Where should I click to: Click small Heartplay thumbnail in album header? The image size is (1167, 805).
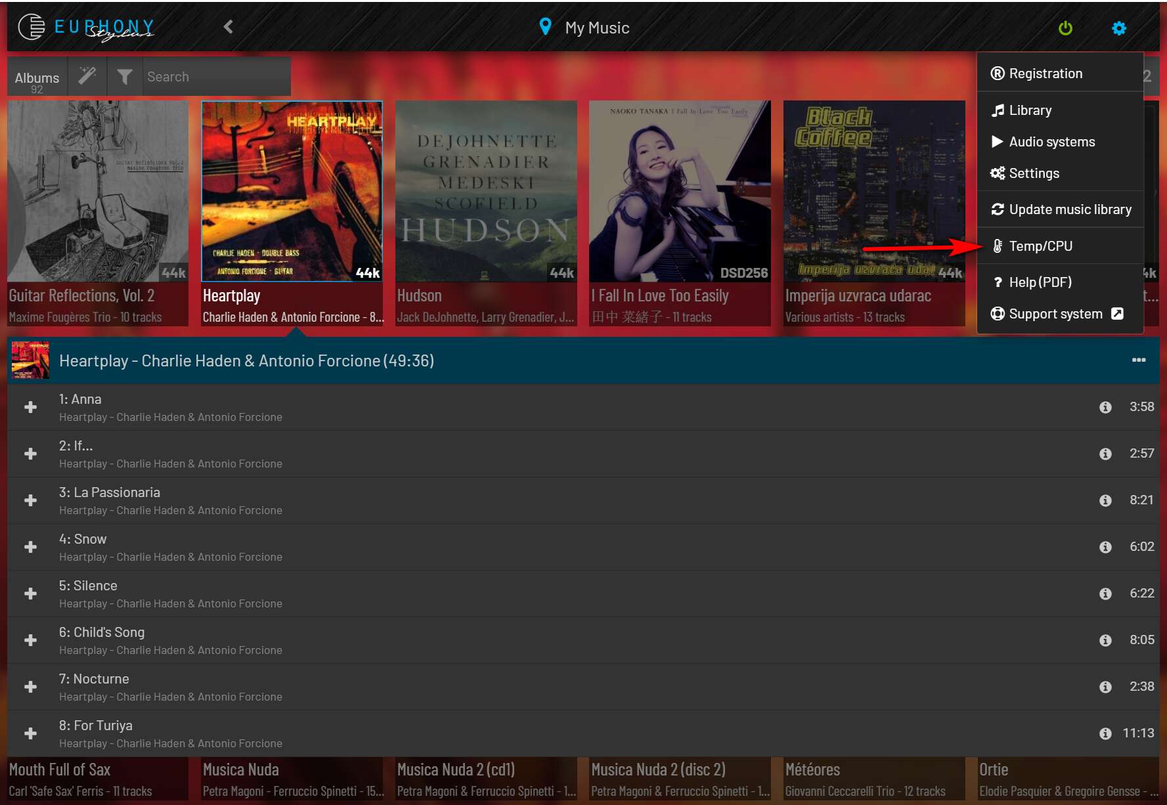(x=30, y=360)
